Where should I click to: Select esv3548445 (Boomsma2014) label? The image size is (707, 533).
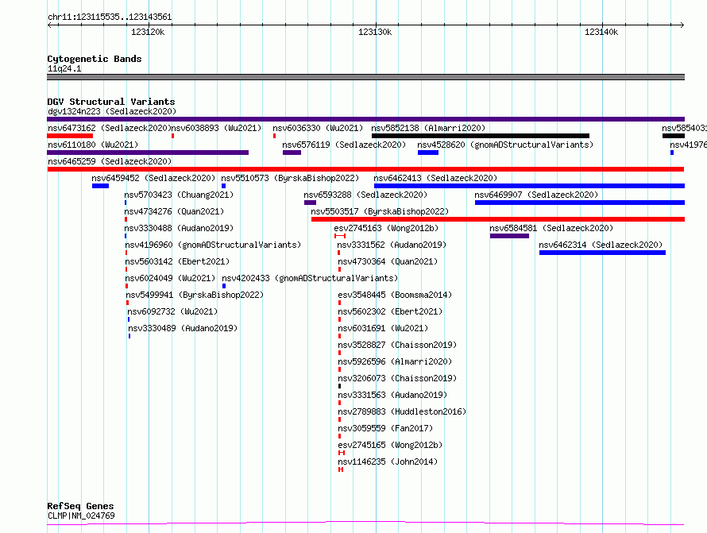click(395, 295)
